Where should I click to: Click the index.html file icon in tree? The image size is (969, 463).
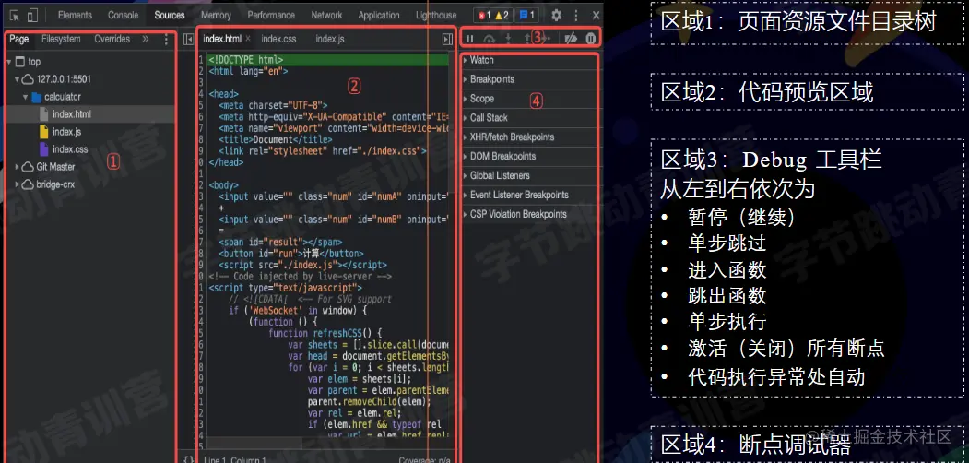[x=43, y=114]
